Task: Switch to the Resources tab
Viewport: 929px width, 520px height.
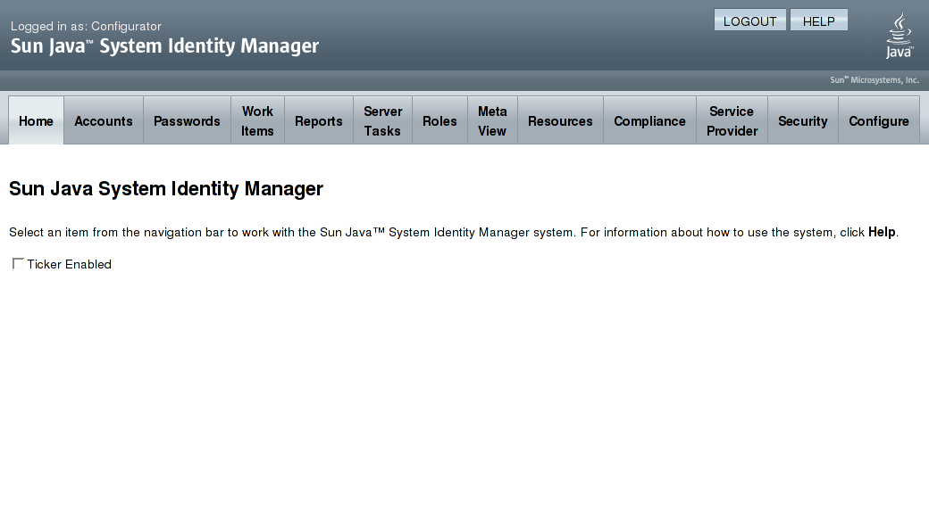Action: pyautogui.click(x=560, y=121)
